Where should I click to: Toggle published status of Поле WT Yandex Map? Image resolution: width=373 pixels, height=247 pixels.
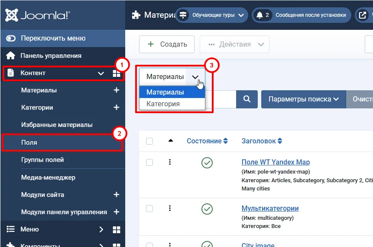(207, 163)
